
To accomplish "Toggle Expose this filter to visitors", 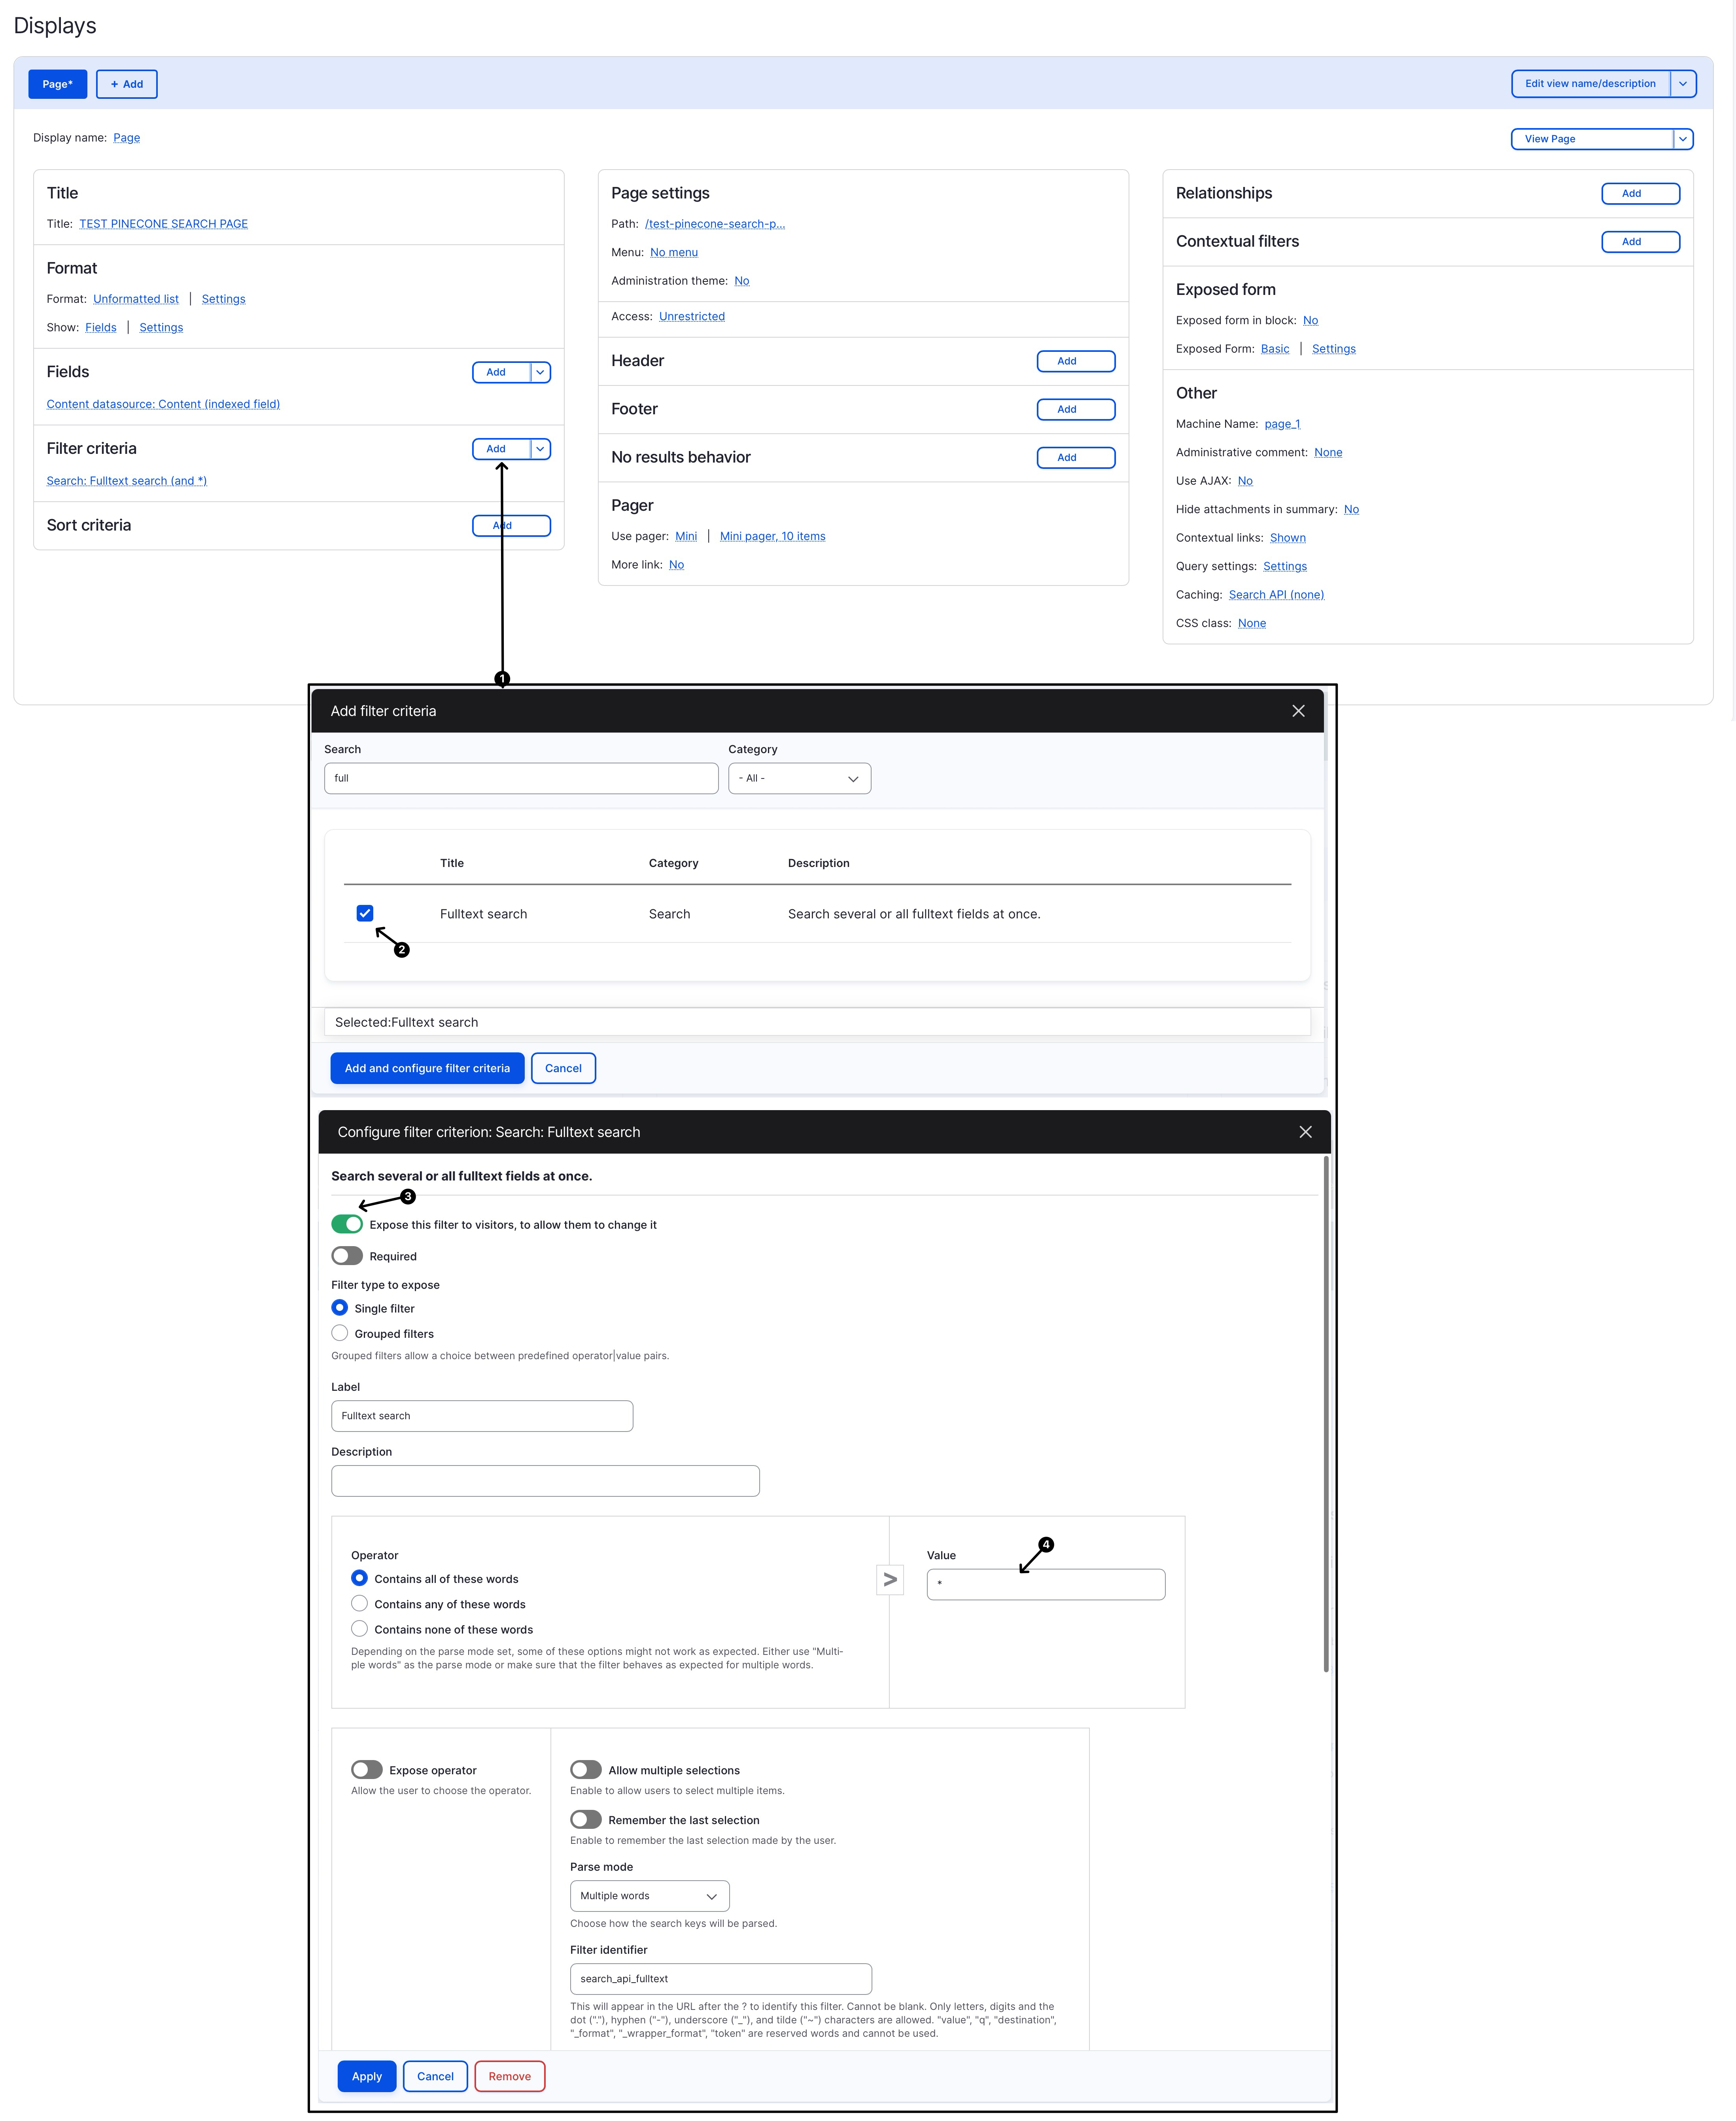I will coord(347,1224).
